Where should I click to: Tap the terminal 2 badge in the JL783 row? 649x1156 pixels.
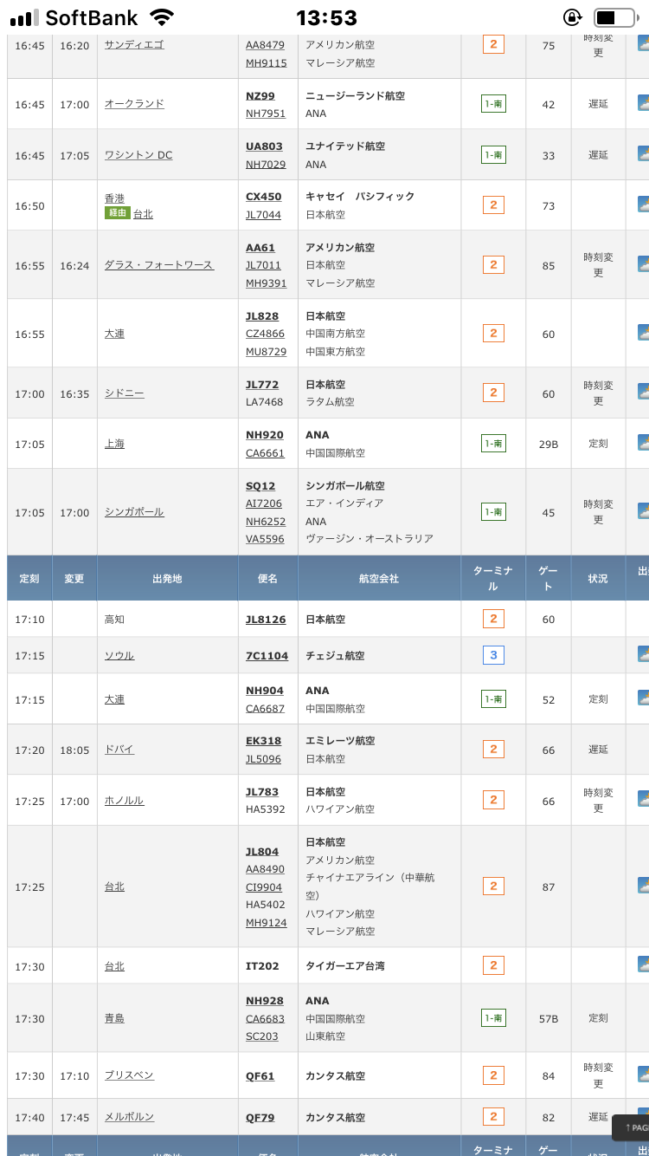pyautogui.click(x=493, y=800)
